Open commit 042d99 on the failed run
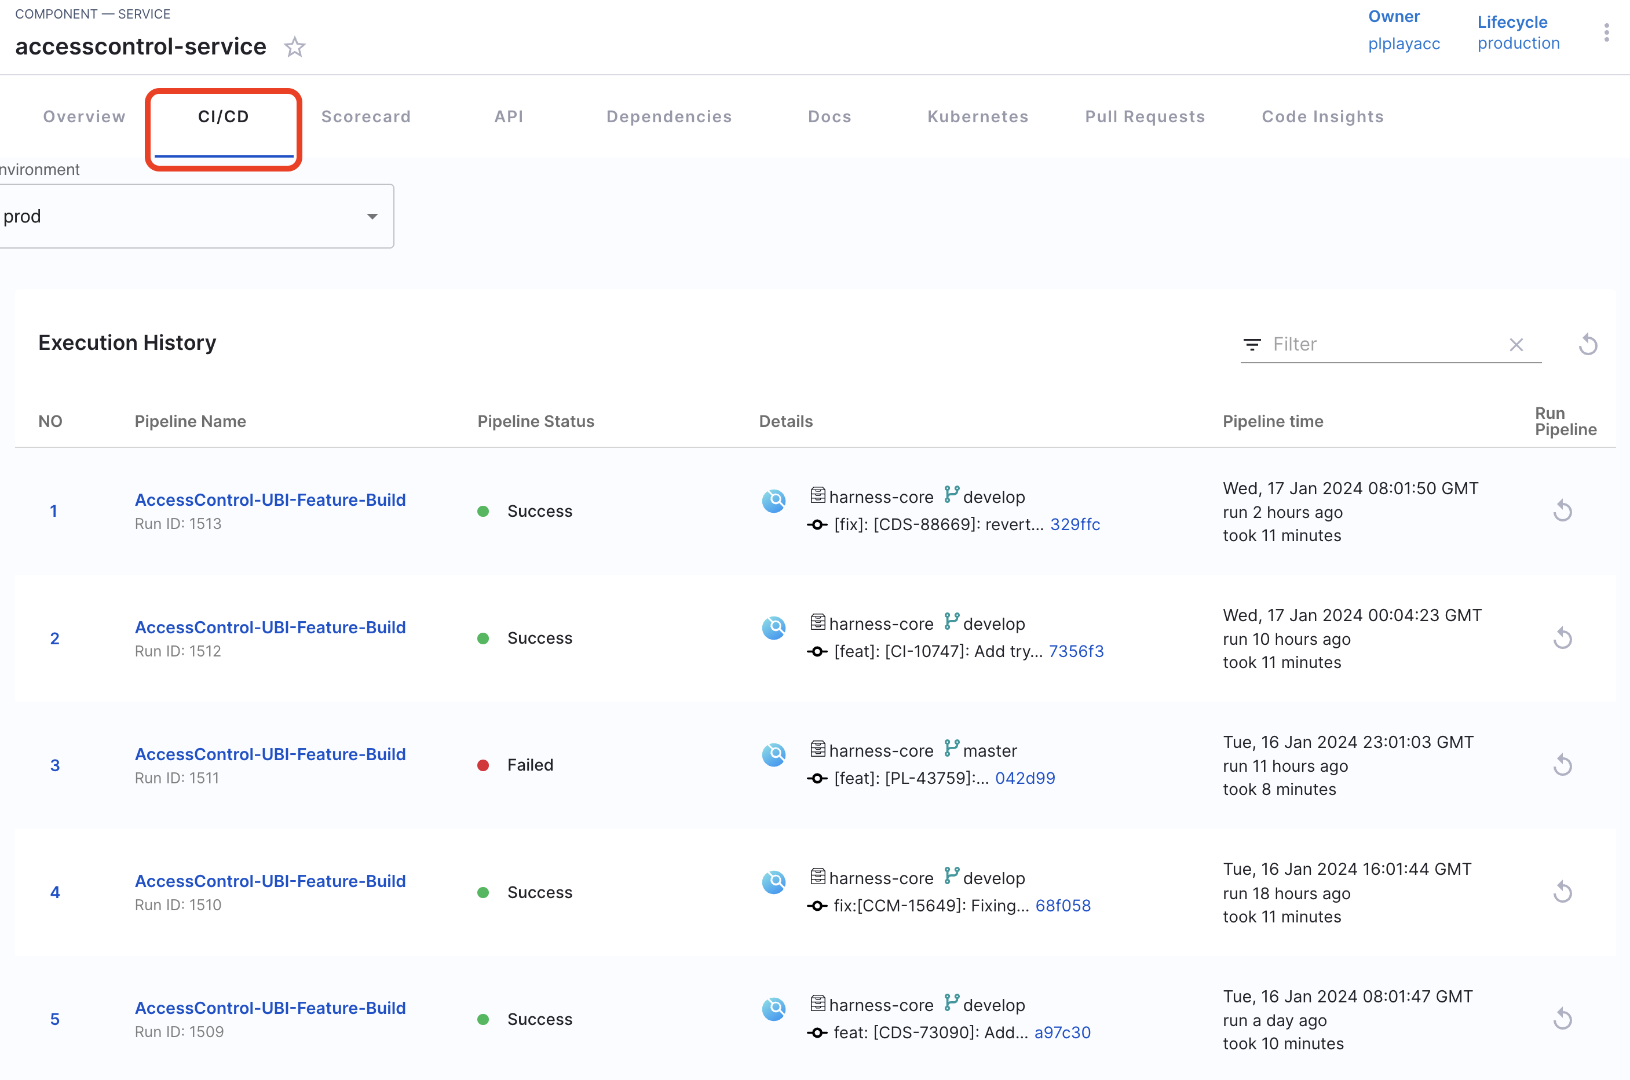1630x1080 pixels. tap(1025, 778)
